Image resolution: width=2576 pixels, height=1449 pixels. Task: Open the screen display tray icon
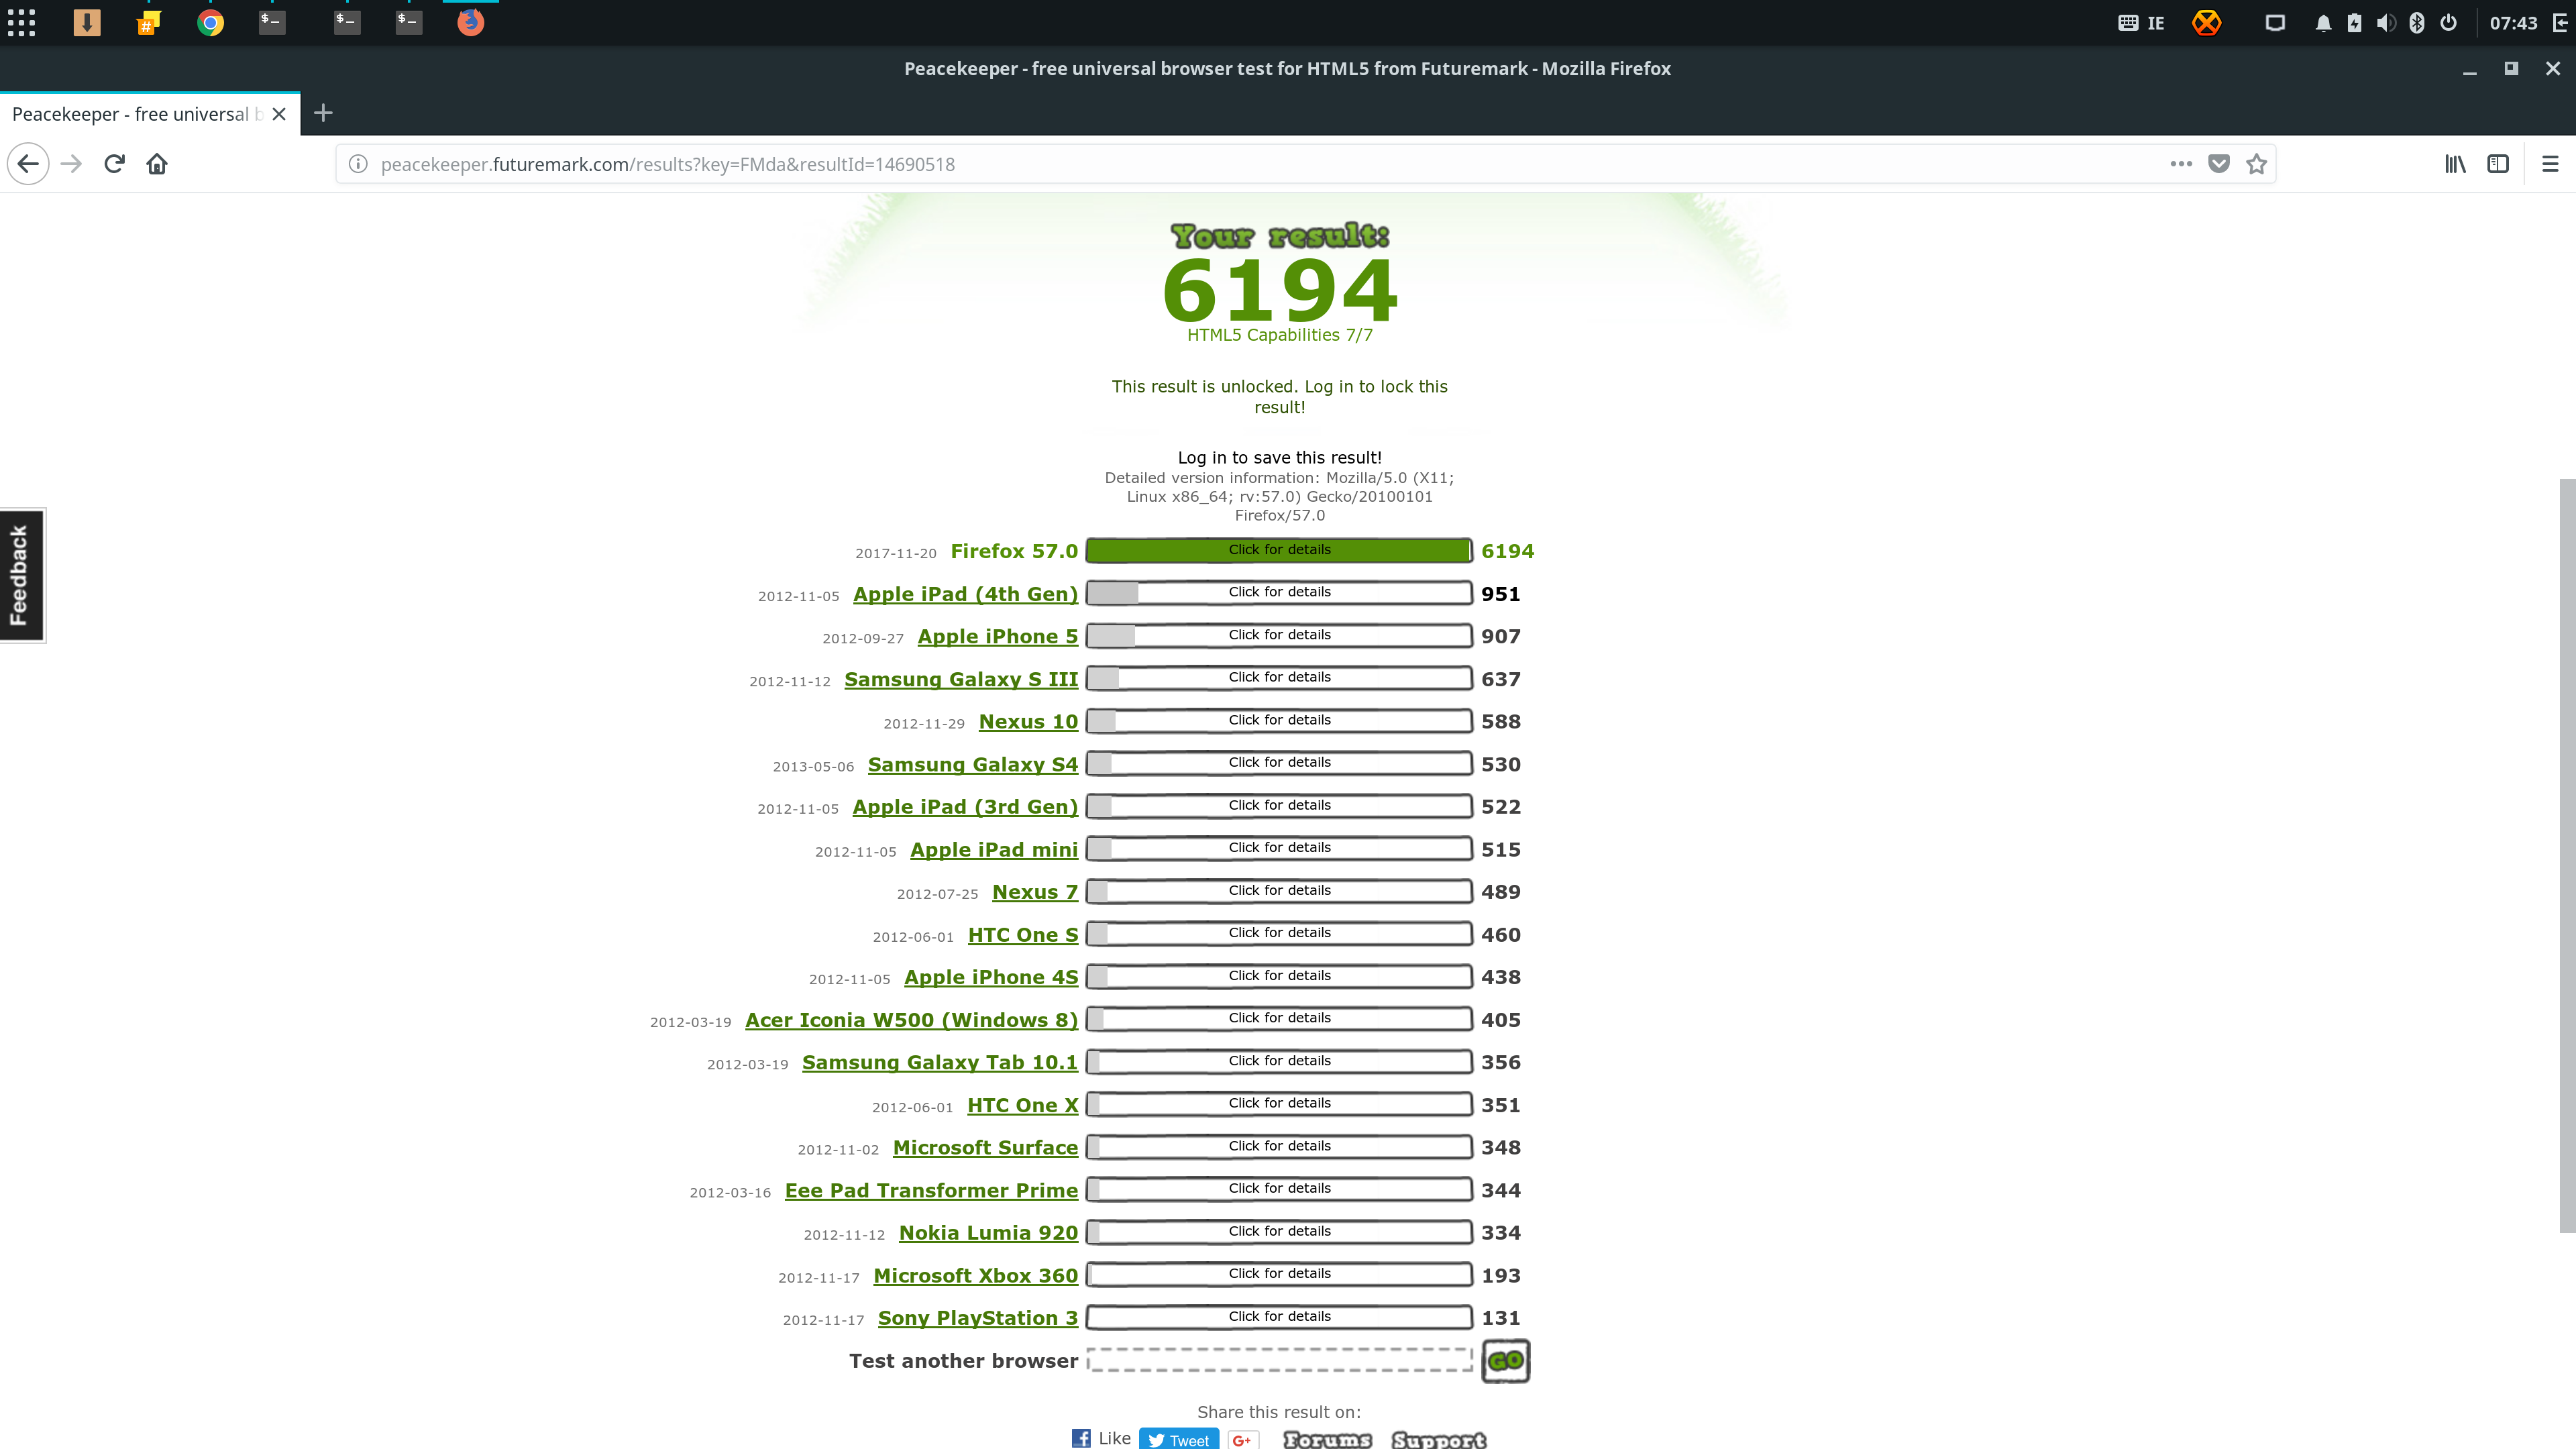click(x=2275, y=22)
